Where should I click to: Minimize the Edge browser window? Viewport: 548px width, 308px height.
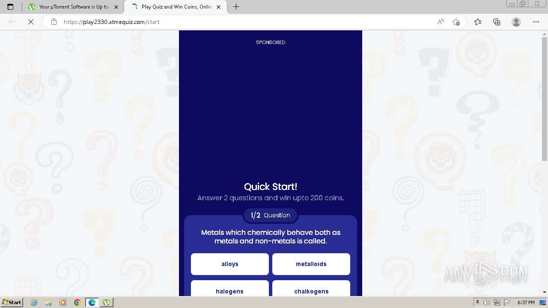[x=512, y=4]
